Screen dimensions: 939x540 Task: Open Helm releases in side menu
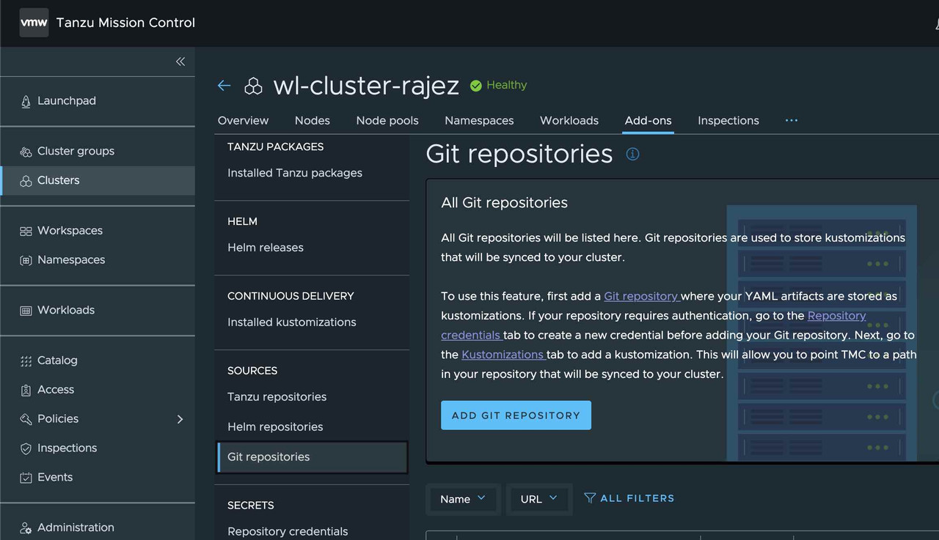266,248
